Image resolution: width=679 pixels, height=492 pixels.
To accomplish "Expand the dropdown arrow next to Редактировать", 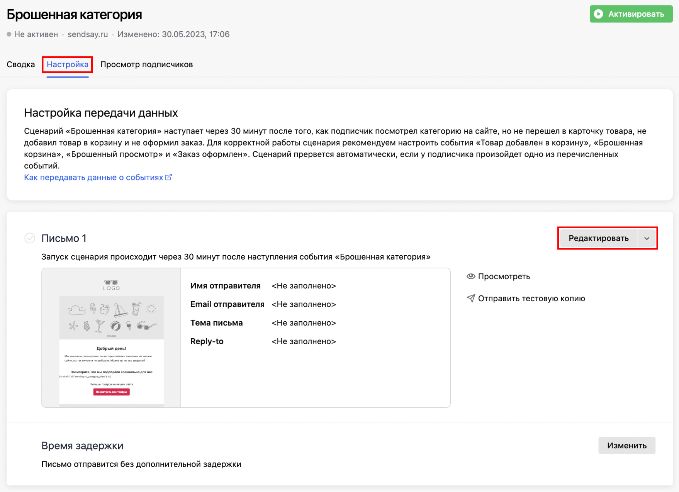I will 647,238.
